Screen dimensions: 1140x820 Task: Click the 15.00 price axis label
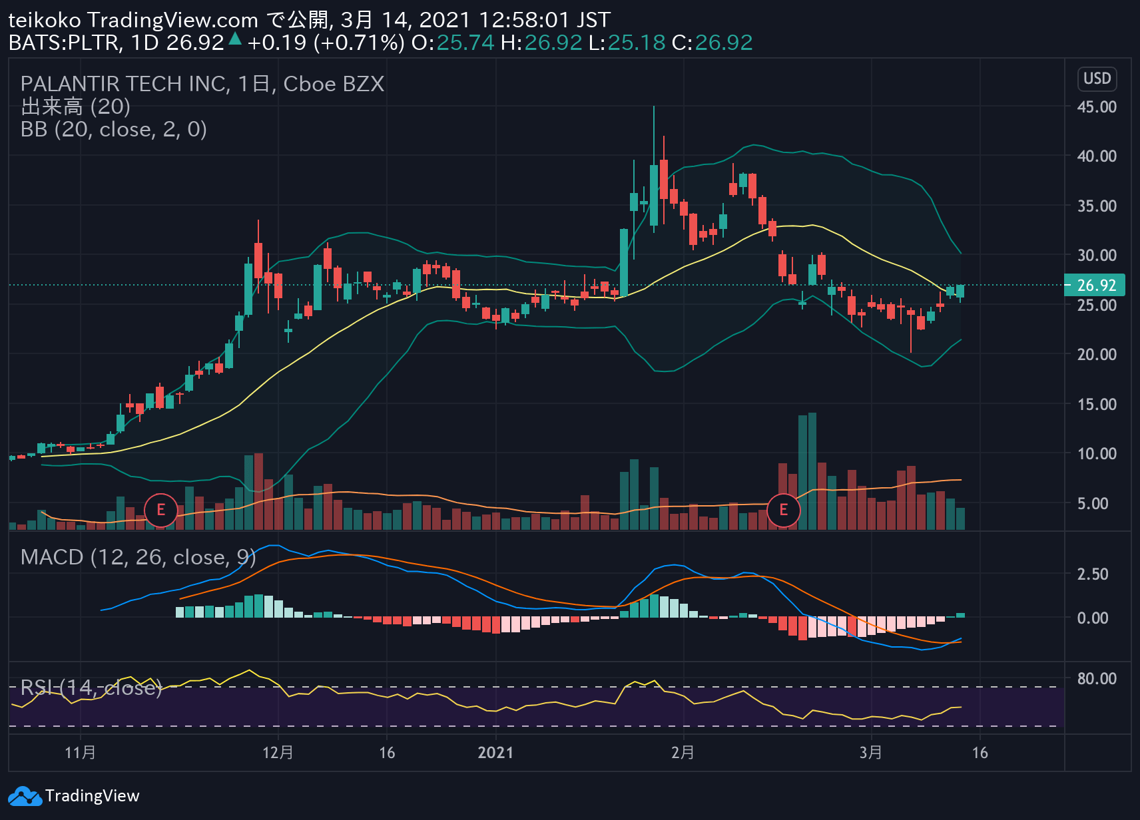click(x=1097, y=405)
